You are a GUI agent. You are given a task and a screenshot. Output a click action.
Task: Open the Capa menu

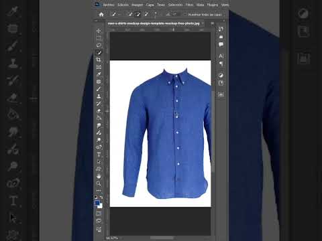(150, 5)
